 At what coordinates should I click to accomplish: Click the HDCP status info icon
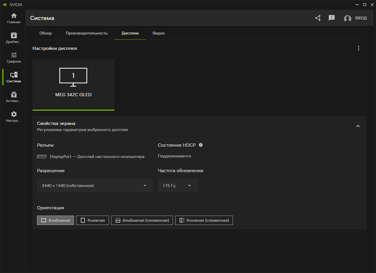click(201, 145)
